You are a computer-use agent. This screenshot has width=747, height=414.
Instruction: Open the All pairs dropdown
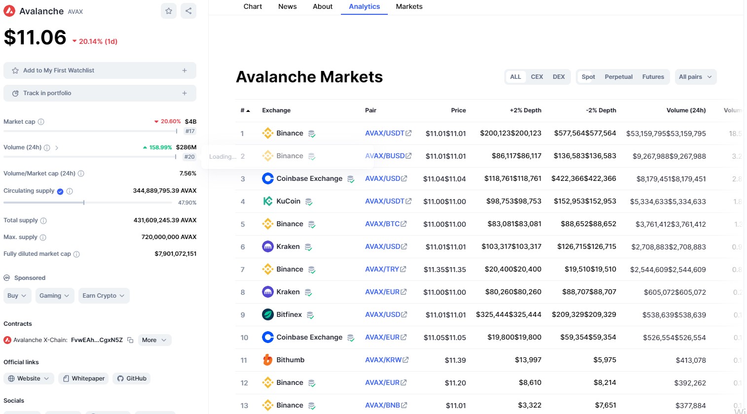pyautogui.click(x=696, y=77)
